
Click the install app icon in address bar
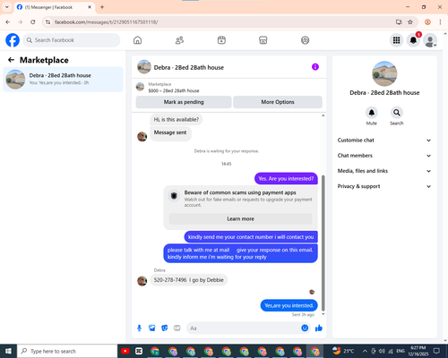399,22
